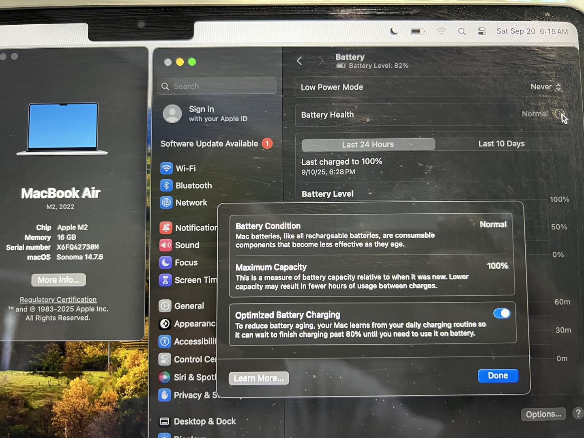Click the red software update badge
The image size is (584, 438).
[267, 144]
